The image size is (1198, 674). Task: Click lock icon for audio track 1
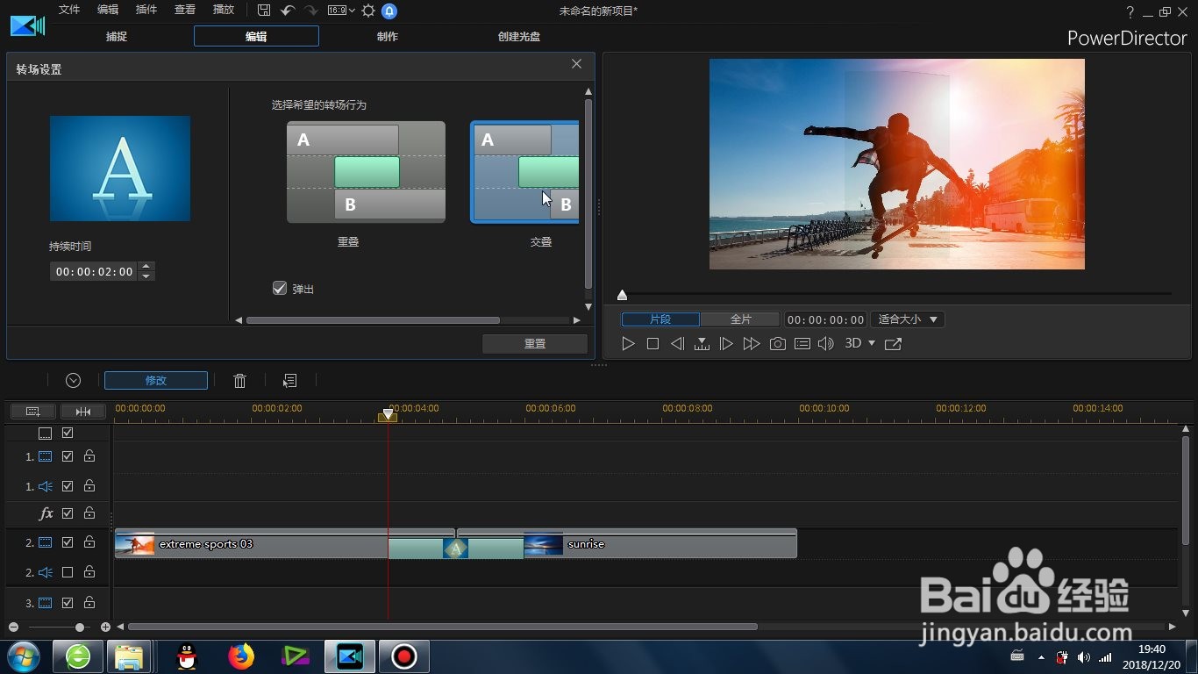pos(89,486)
